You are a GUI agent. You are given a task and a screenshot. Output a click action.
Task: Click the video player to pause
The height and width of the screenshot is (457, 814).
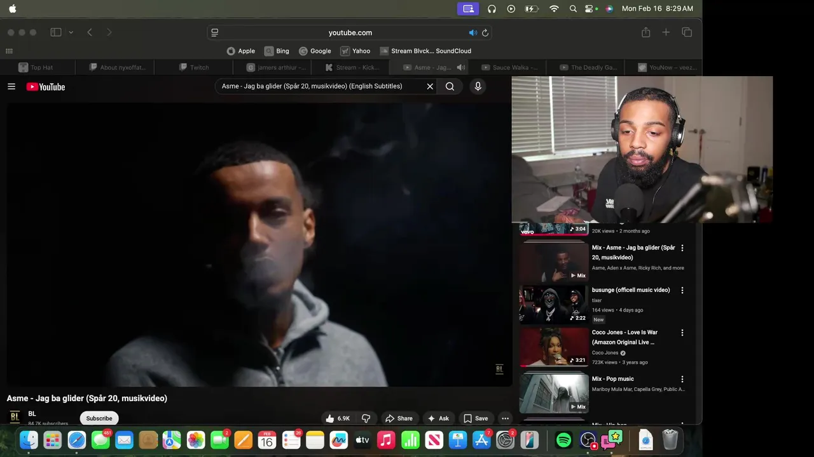pos(259,244)
